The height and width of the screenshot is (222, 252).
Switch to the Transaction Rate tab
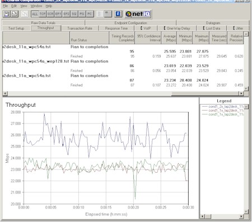pyautogui.click(x=80, y=28)
